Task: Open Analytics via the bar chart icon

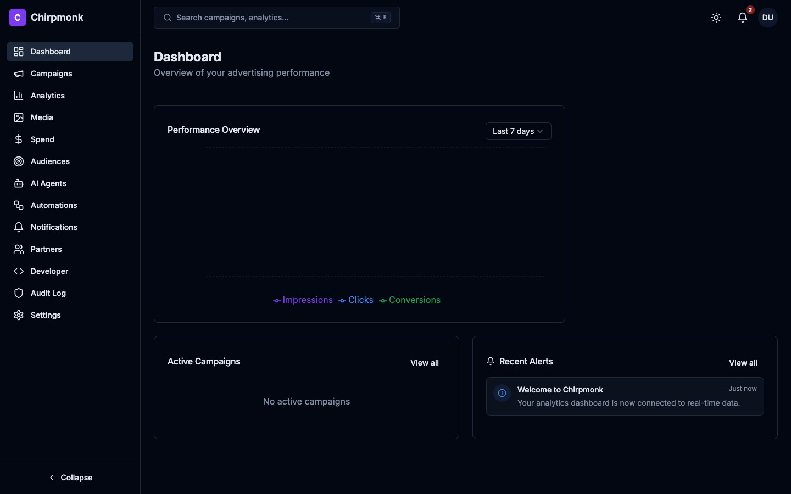Action: click(x=18, y=96)
